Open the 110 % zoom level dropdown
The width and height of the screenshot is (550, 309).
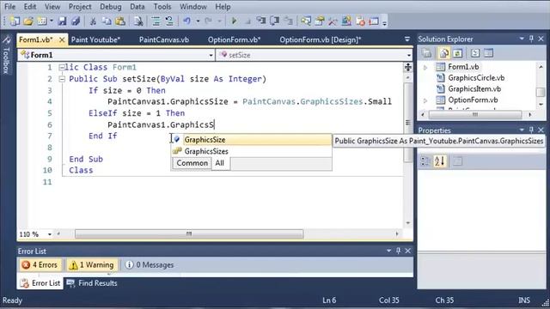(50, 234)
